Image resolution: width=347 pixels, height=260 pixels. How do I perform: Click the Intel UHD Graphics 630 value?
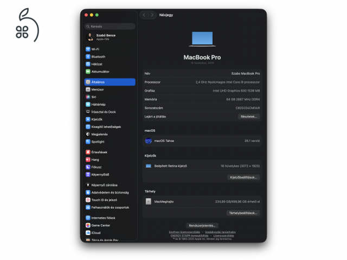(x=236, y=90)
